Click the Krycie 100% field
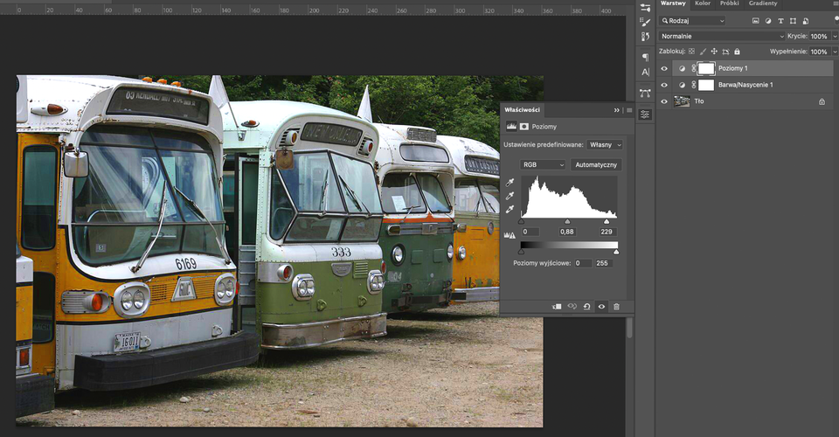 pyautogui.click(x=819, y=37)
